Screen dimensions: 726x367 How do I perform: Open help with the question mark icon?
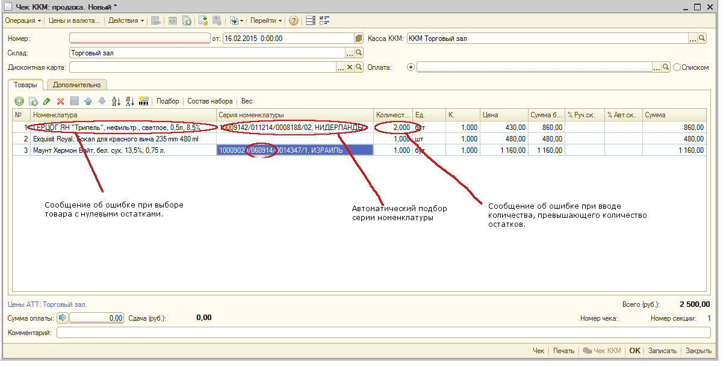(x=294, y=20)
